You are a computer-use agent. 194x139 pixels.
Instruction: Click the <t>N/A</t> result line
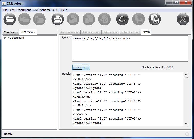82,105
